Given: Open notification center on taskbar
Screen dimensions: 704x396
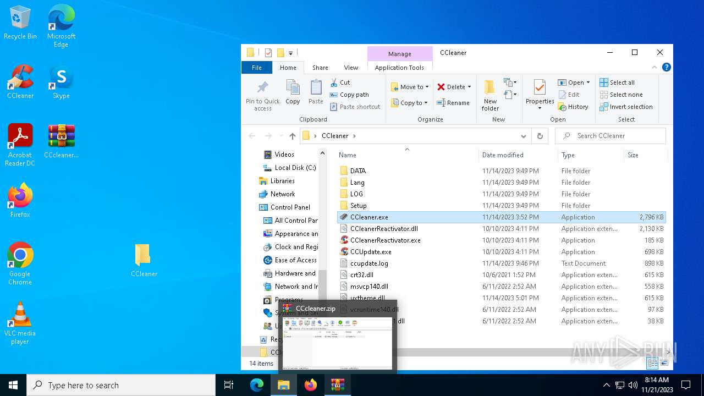Looking at the screenshot, I should coord(686,385).
